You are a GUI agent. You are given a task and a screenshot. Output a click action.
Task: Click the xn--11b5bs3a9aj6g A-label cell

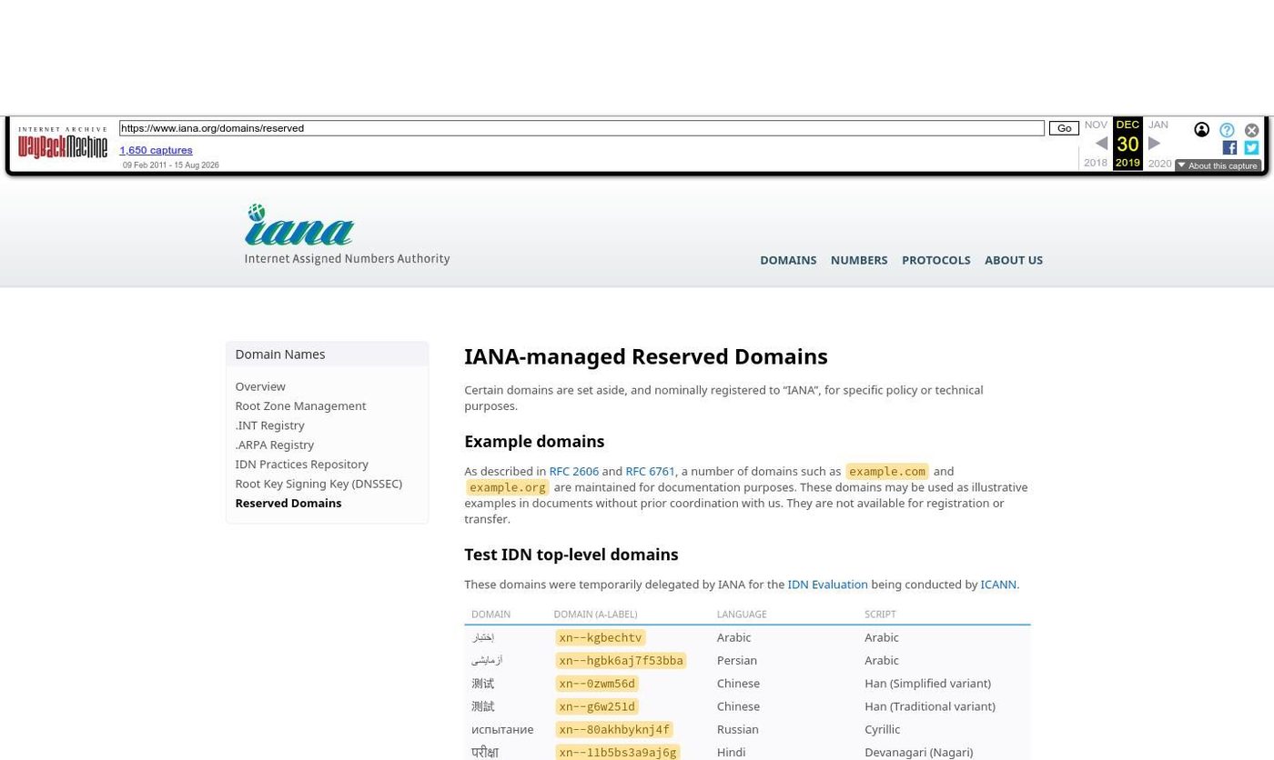click(618, 752)
